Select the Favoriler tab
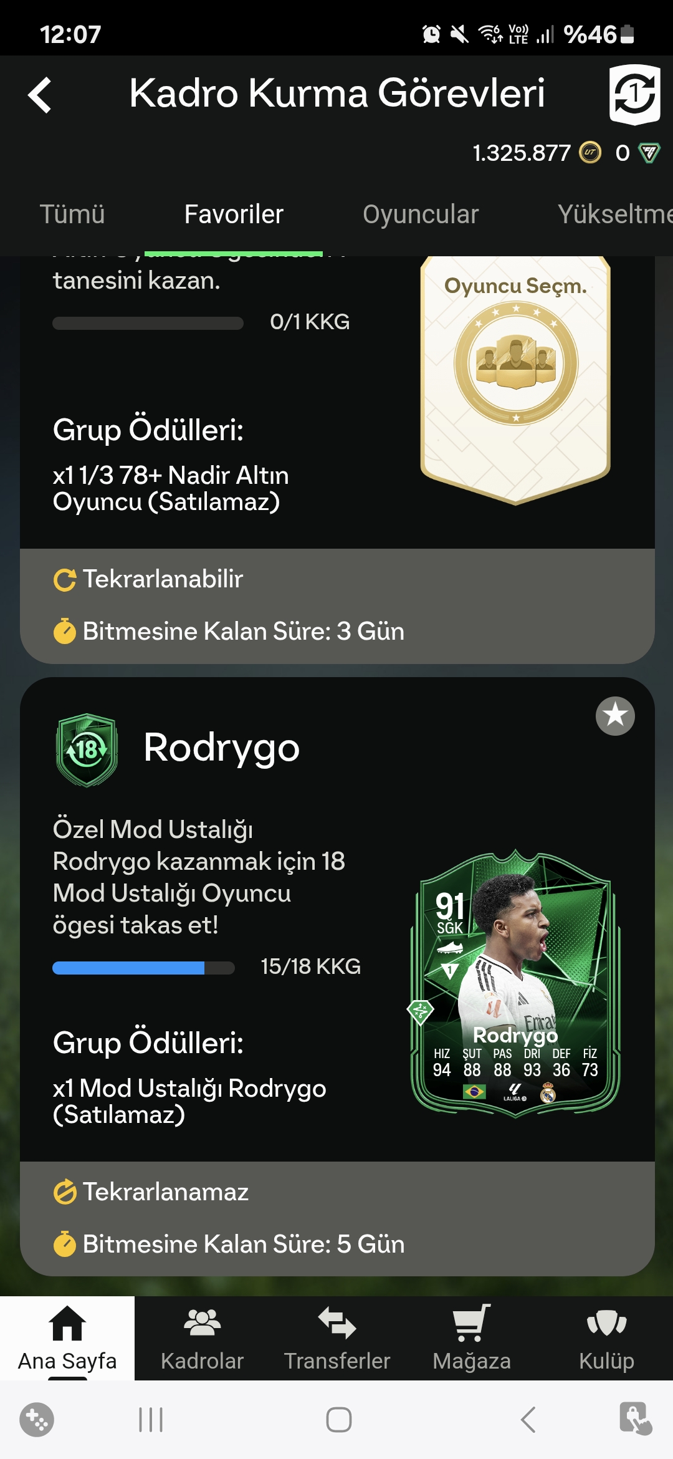673x1459 pixels. click(234, 214)
